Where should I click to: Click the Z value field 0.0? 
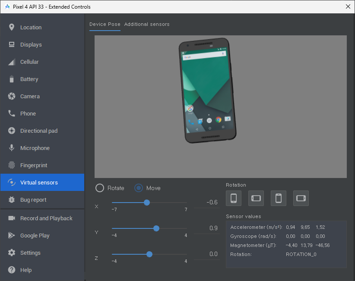[x=207, y=254]
